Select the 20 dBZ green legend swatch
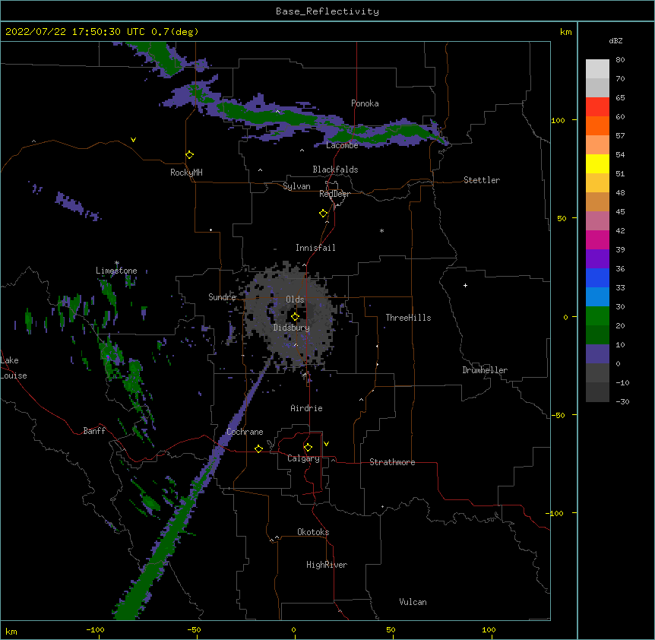Viewport: 655px width, 640px height. pos(597,316)
